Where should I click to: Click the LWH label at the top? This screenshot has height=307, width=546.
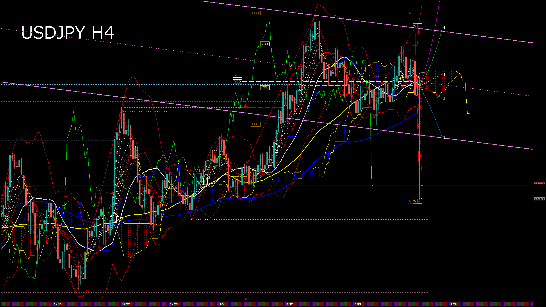tap(256, 13)
